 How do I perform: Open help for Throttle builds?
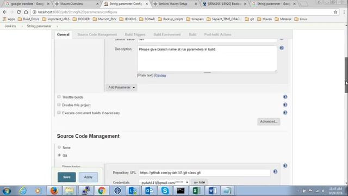point(285,97)
